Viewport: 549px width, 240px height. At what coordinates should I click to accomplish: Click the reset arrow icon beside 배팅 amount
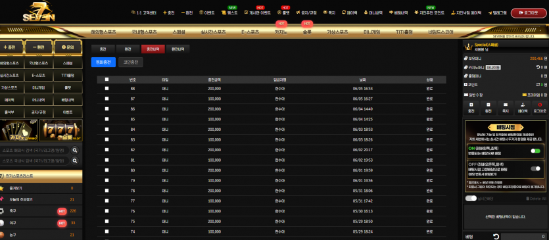pos(496,237)
